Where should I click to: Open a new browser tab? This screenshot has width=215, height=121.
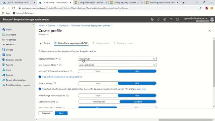[x=183, y=3]
